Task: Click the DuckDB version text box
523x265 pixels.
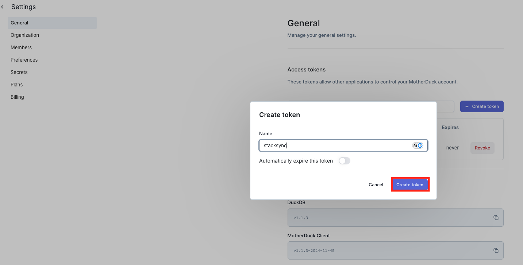Action: click(387, 218)
